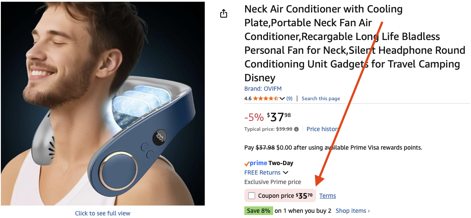Click the info icon next to typical price
This screenshot has height=218, width=471.
[296, 129]
